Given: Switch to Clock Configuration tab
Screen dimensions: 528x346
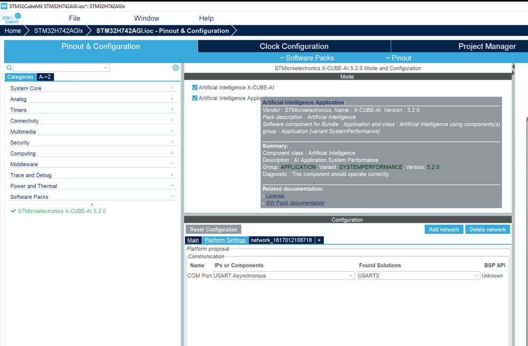Looking at the screenshot, I should [x=294, y=46].
